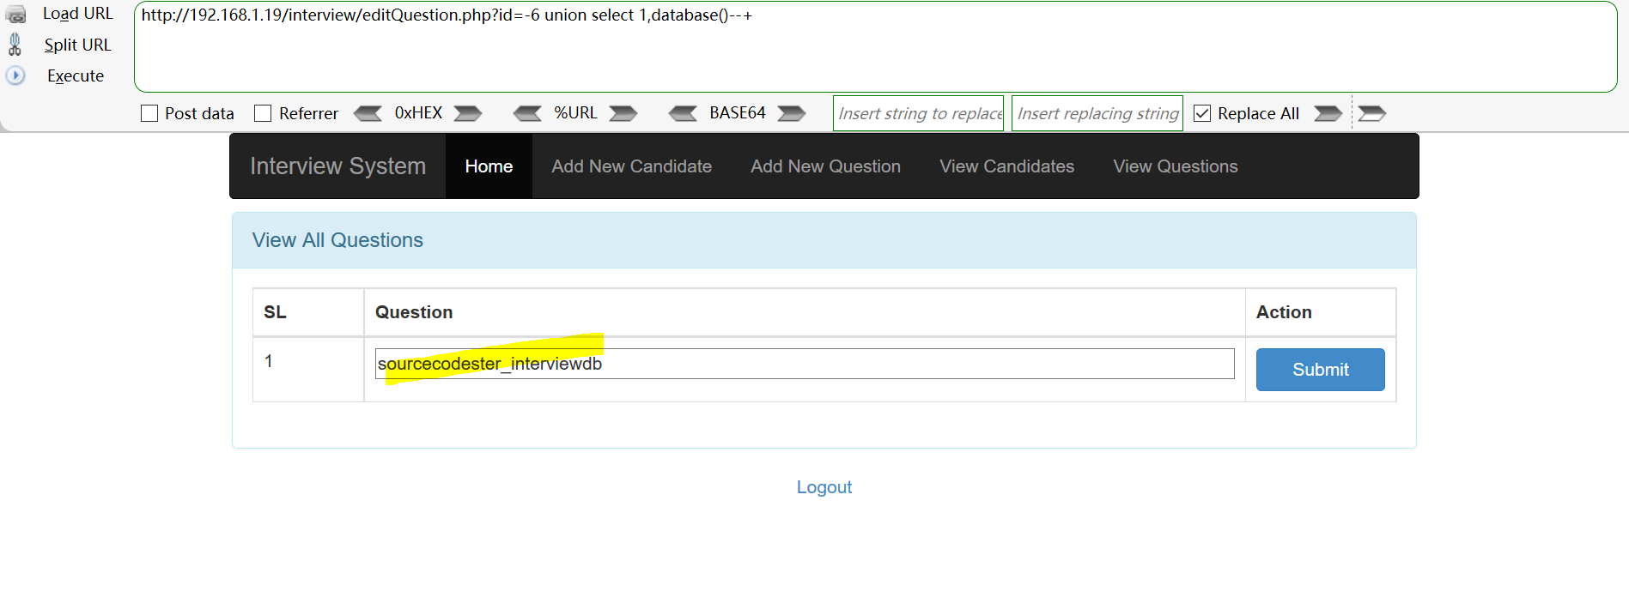The image size is (1629, 609).
Task: Enable the Post data checkbox
Action: (149, 113)
